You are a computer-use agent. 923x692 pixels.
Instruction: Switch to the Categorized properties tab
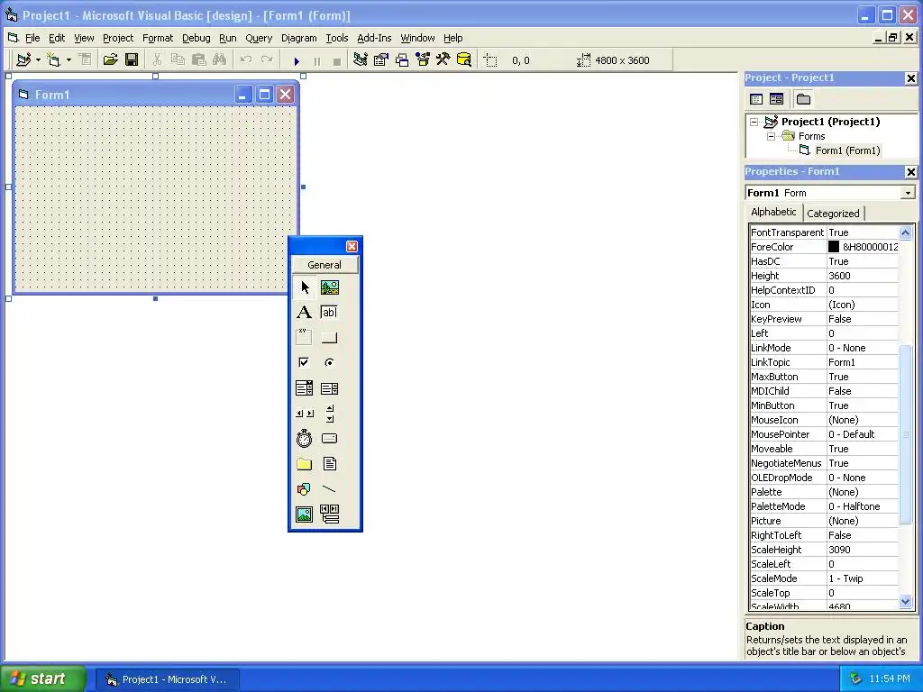pos(833,214)
